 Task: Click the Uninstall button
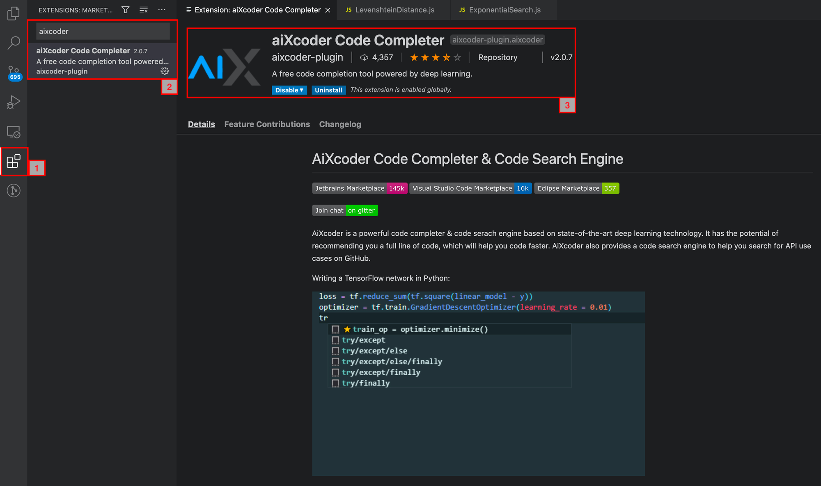click(327, 89)
